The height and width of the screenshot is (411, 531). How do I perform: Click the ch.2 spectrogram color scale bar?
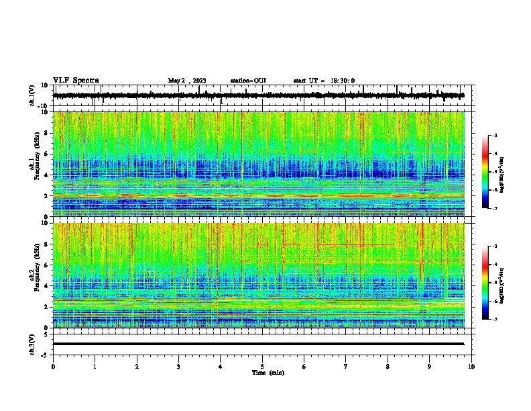pos(485,283)
